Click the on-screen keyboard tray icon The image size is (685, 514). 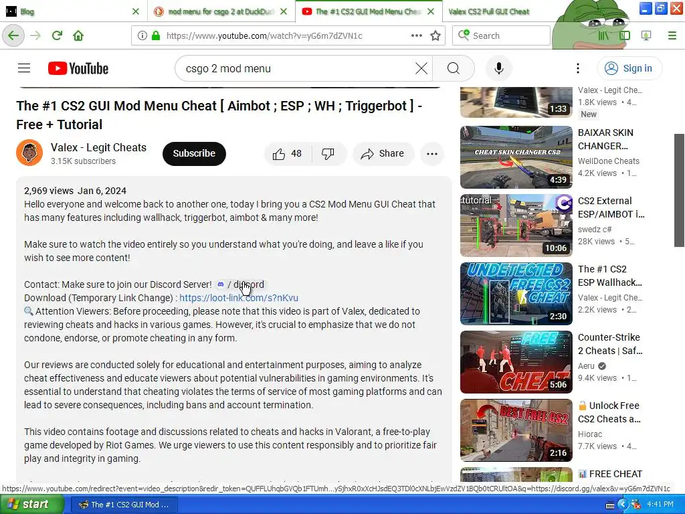610,505
